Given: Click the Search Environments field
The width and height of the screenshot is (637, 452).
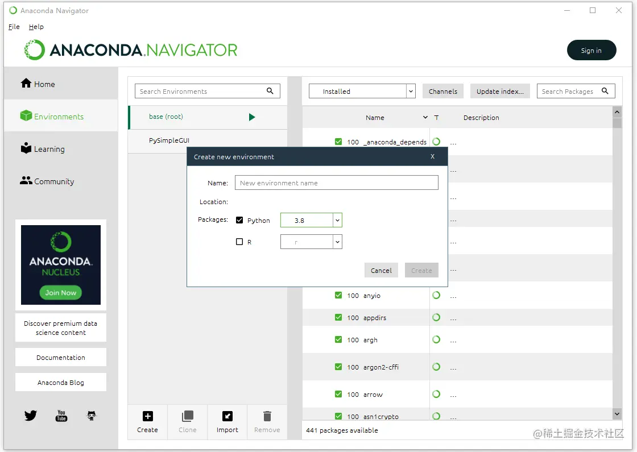Looking at the screenshot, I should [208, 91].
